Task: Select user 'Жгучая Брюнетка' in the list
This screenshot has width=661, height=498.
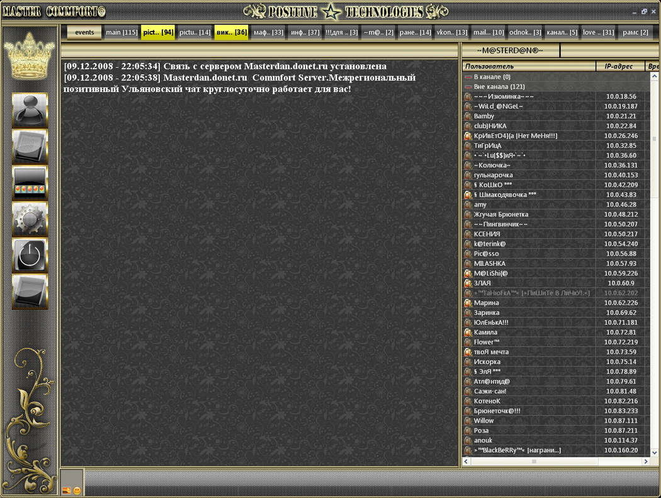Action: (x=500, y=215)
